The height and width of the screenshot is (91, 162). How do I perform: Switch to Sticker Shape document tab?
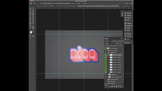pyautogui.click(x=126, y=6)
